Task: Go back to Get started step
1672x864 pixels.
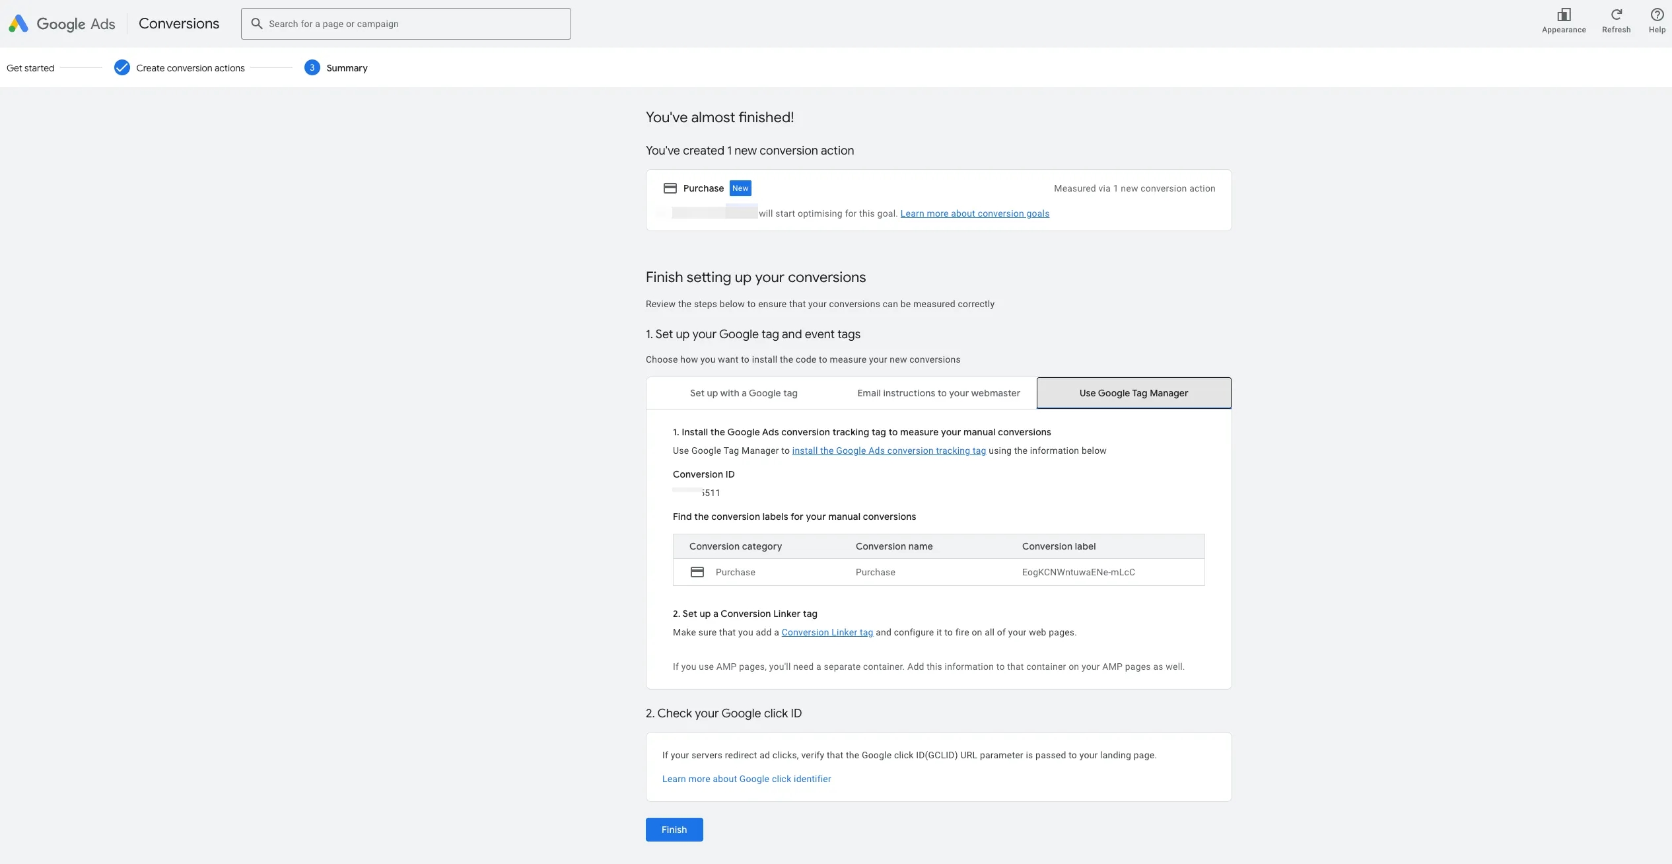Action: click(x=30, y=68)
